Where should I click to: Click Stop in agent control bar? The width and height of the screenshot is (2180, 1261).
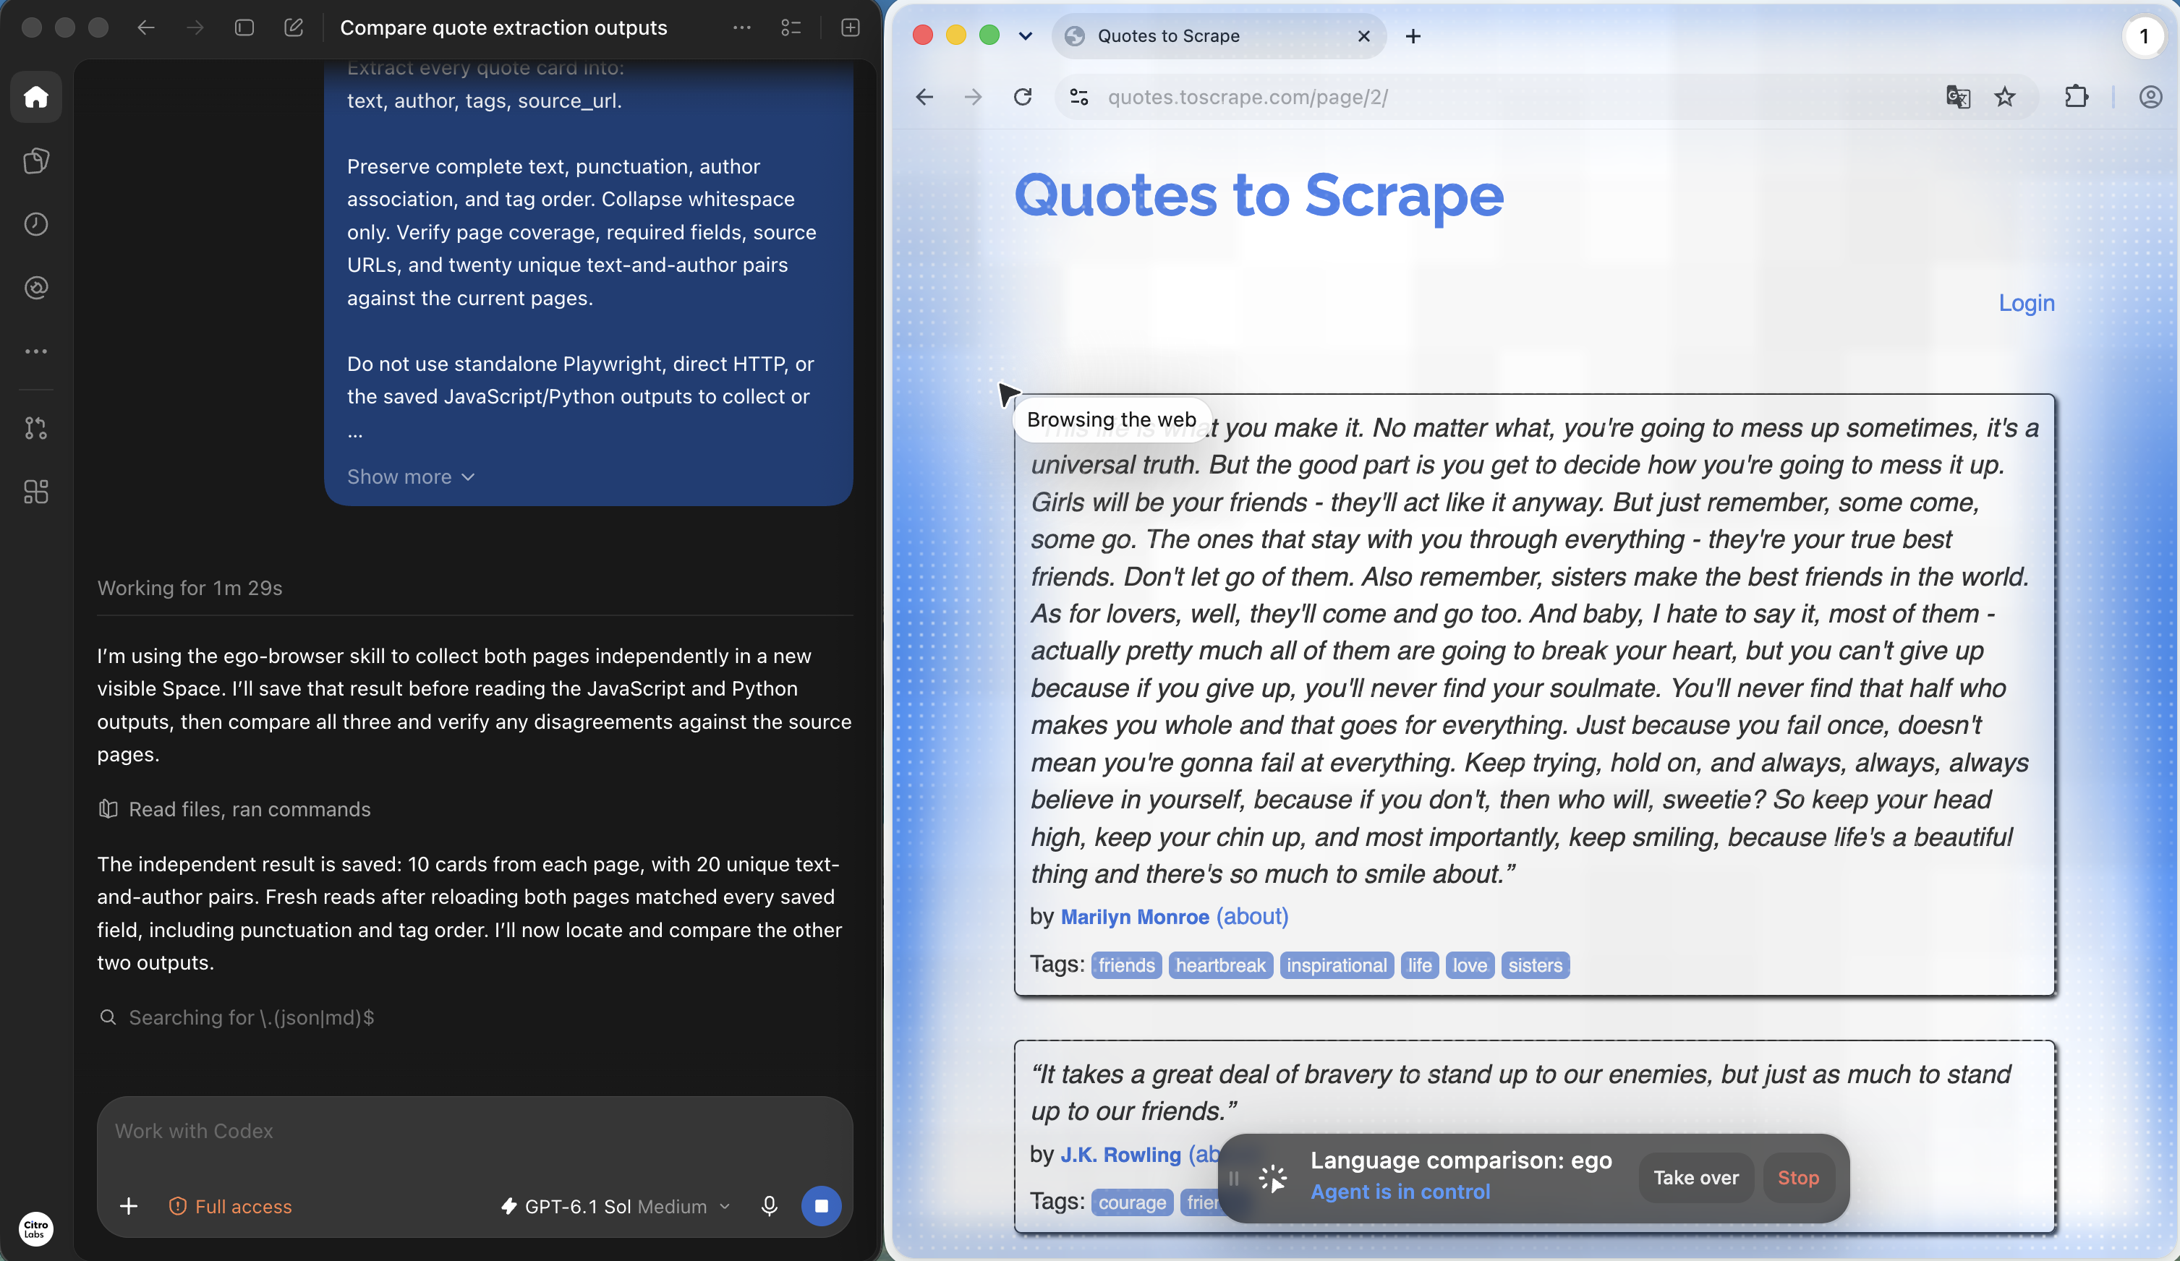tap(1797, 1177)
